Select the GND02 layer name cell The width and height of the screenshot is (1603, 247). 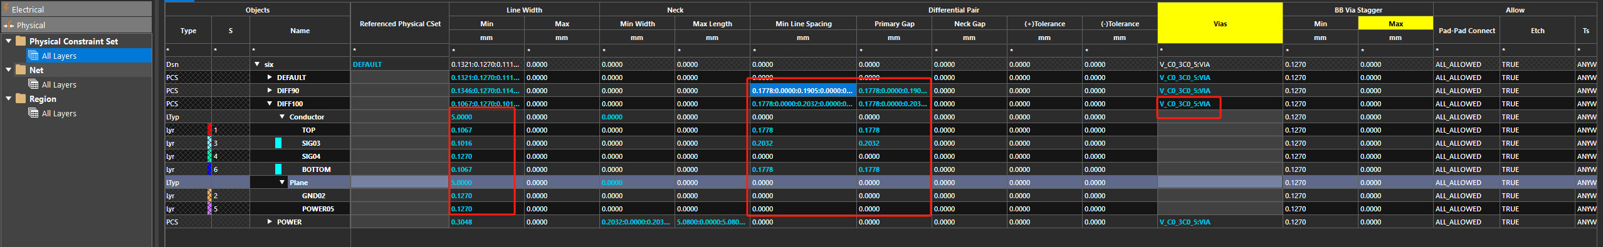pyautogui.click(x=300, y=195)
